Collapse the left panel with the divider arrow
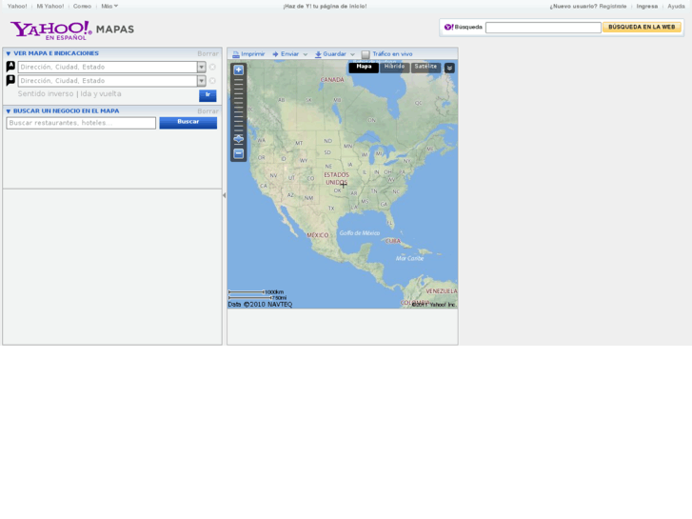The width and height of the screenshot is (692, 519). click(224, 195)
